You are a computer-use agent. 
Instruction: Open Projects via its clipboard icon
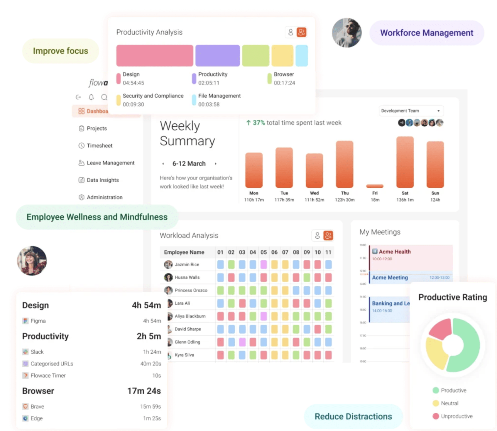tap(81, 128)
